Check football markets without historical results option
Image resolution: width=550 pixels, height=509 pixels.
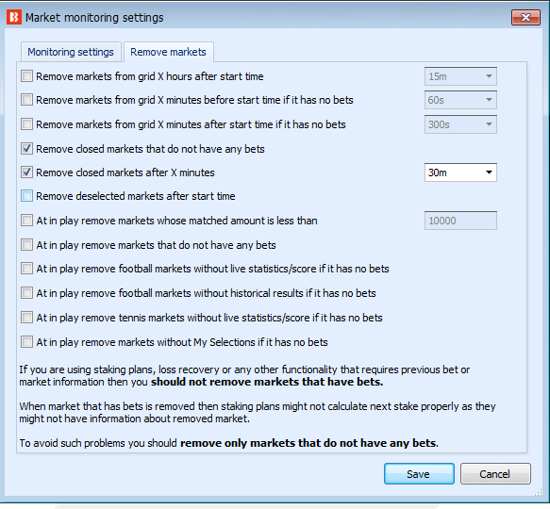pos(26,293)
